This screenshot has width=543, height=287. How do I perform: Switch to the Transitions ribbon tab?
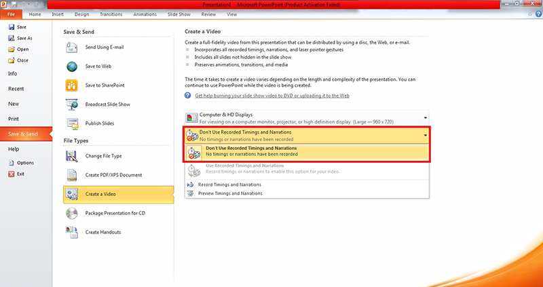[x=111, y=14]
